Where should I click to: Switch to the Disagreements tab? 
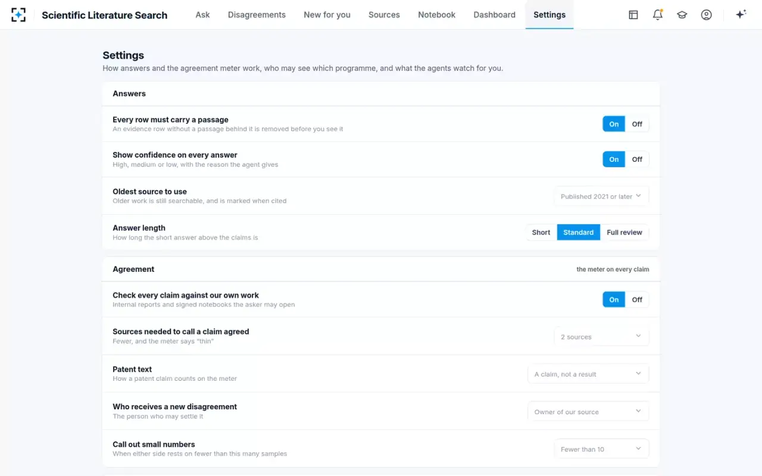(257, 15)
